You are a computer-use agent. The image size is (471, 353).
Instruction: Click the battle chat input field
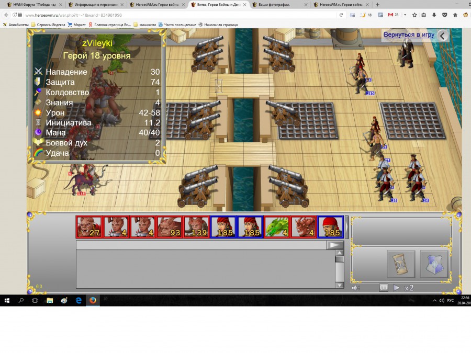point(201,245)
